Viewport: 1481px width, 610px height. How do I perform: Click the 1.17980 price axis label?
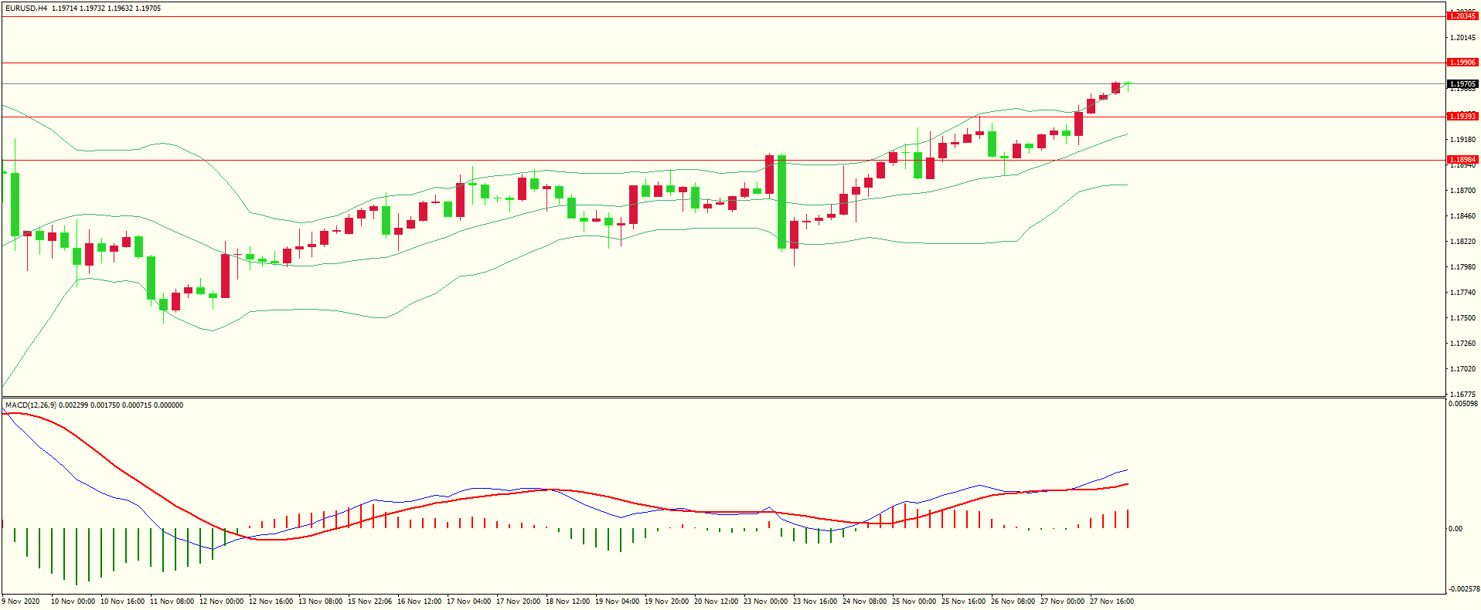[x=1462, y=267]
